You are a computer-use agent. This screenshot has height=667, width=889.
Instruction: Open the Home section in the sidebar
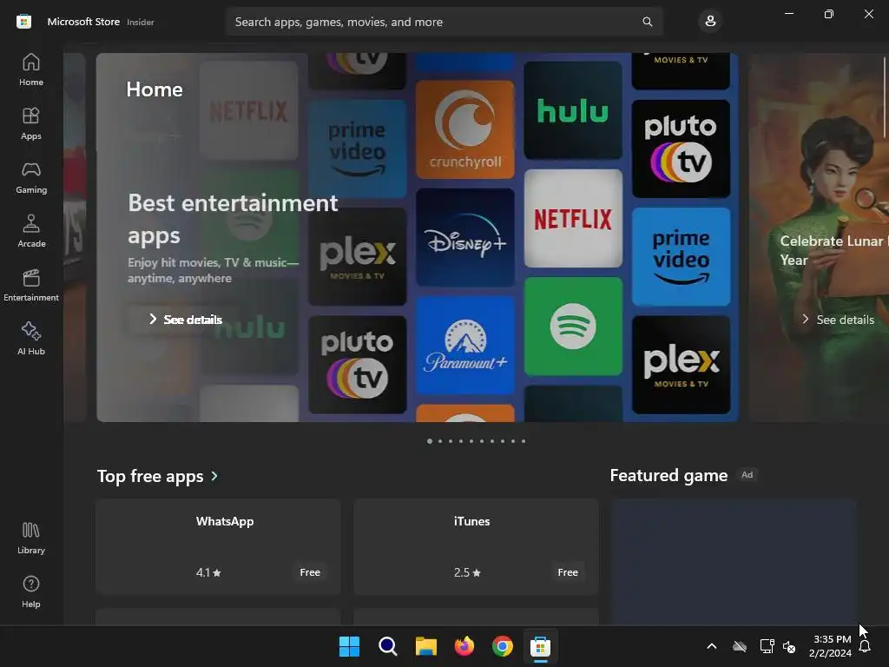coord(31,69)
